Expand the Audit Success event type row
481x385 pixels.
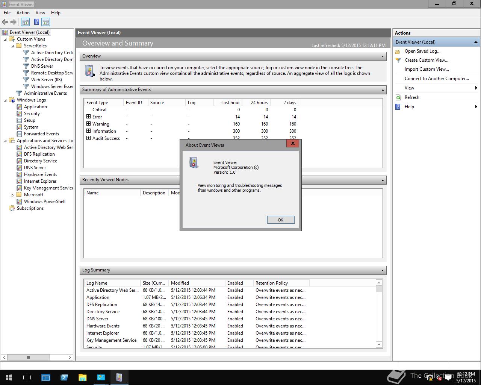89,138
